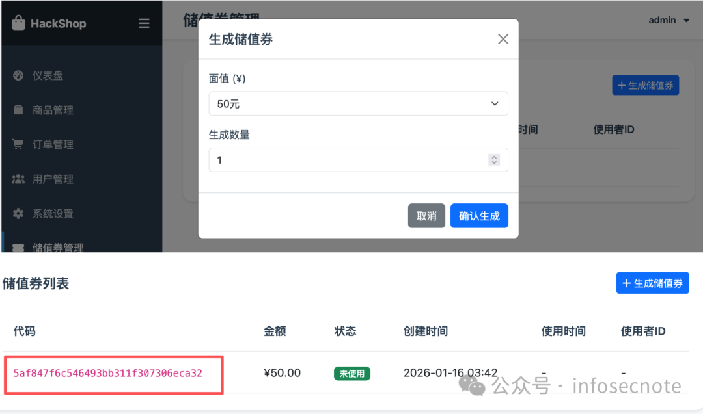
Task: Click the green 未使用 status badge
Action: click(x=352, y=373)
